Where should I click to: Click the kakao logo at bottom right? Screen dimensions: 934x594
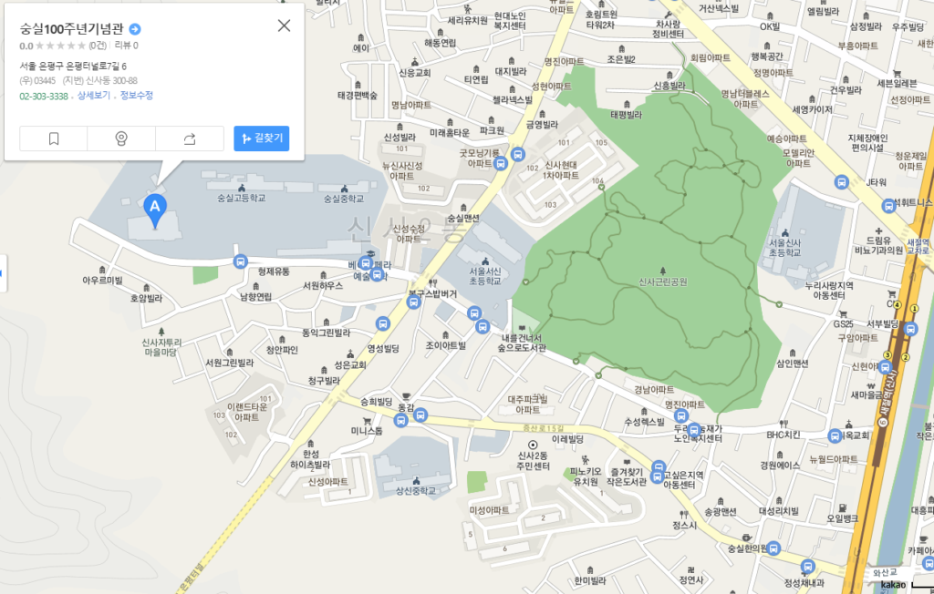pos(893,584)
